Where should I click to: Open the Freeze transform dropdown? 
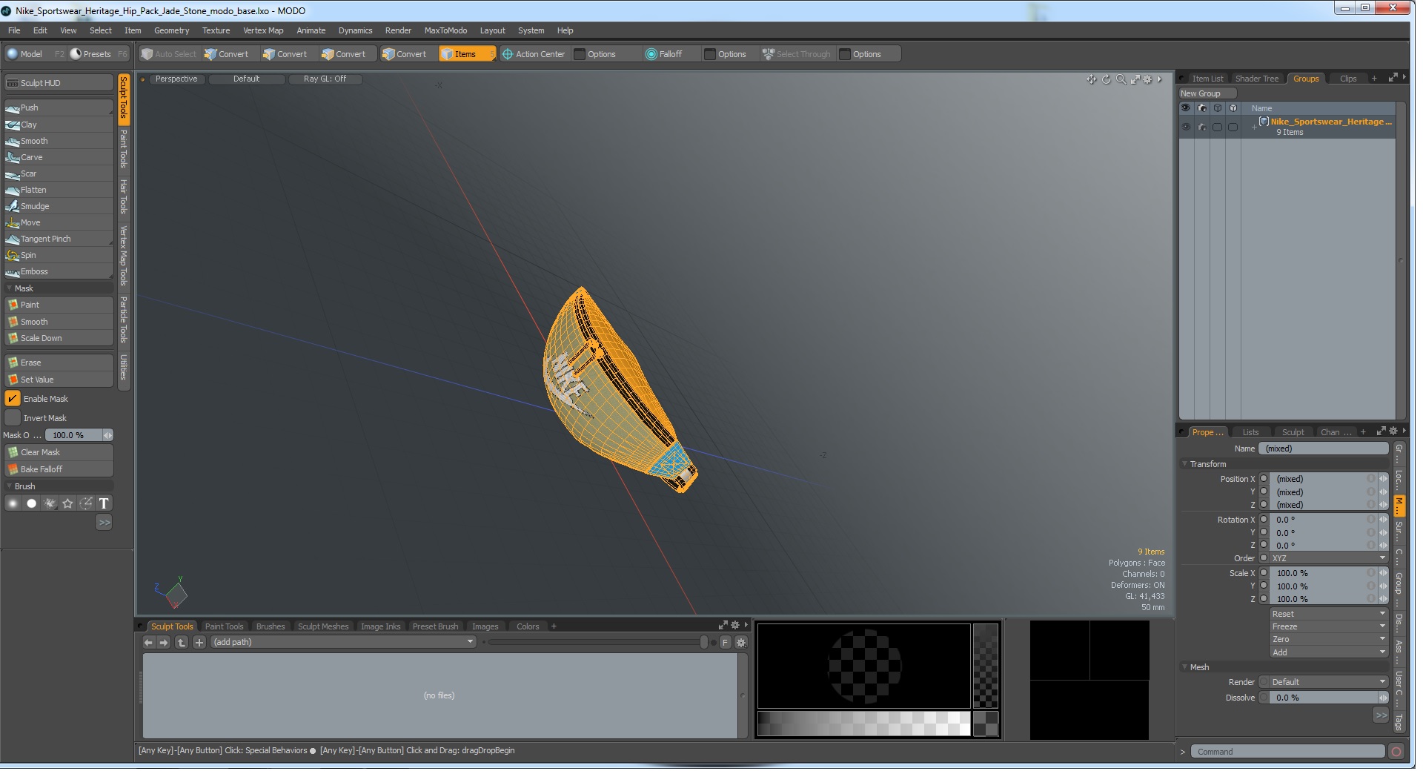[1328, 627]
